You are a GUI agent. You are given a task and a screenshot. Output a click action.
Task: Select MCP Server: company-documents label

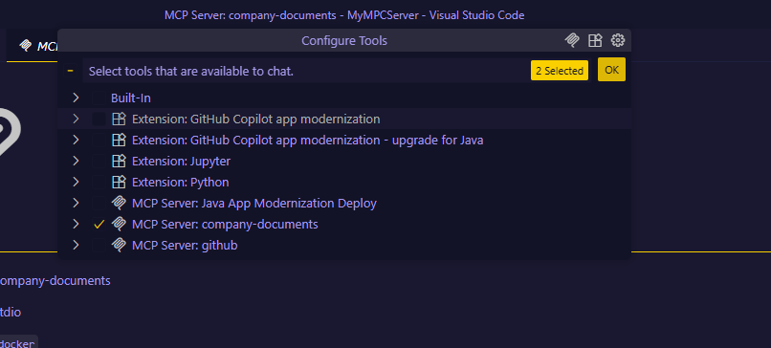coord(225,224)
